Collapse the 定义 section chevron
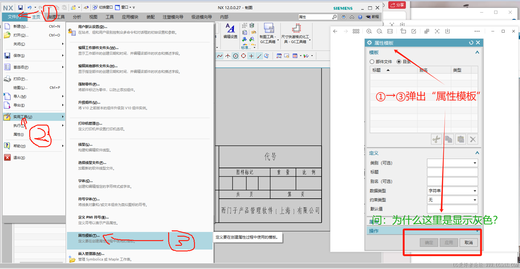The image size is (520, 269). (x=477, y=153)
